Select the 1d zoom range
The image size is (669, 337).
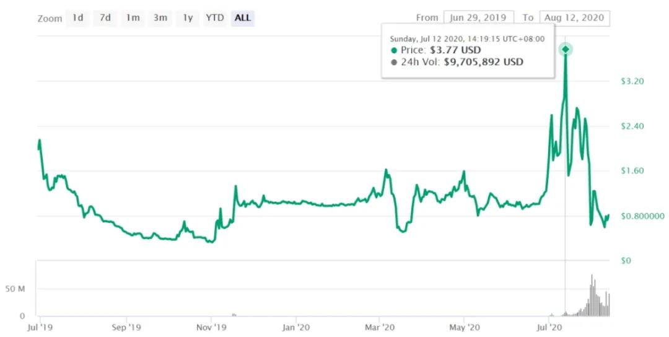(77, 18)
